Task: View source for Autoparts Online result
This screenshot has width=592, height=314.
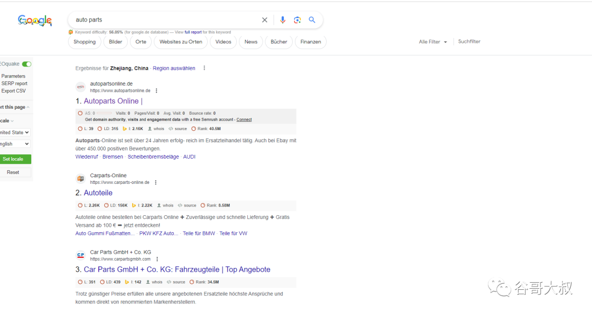Action: pos(178,128)
